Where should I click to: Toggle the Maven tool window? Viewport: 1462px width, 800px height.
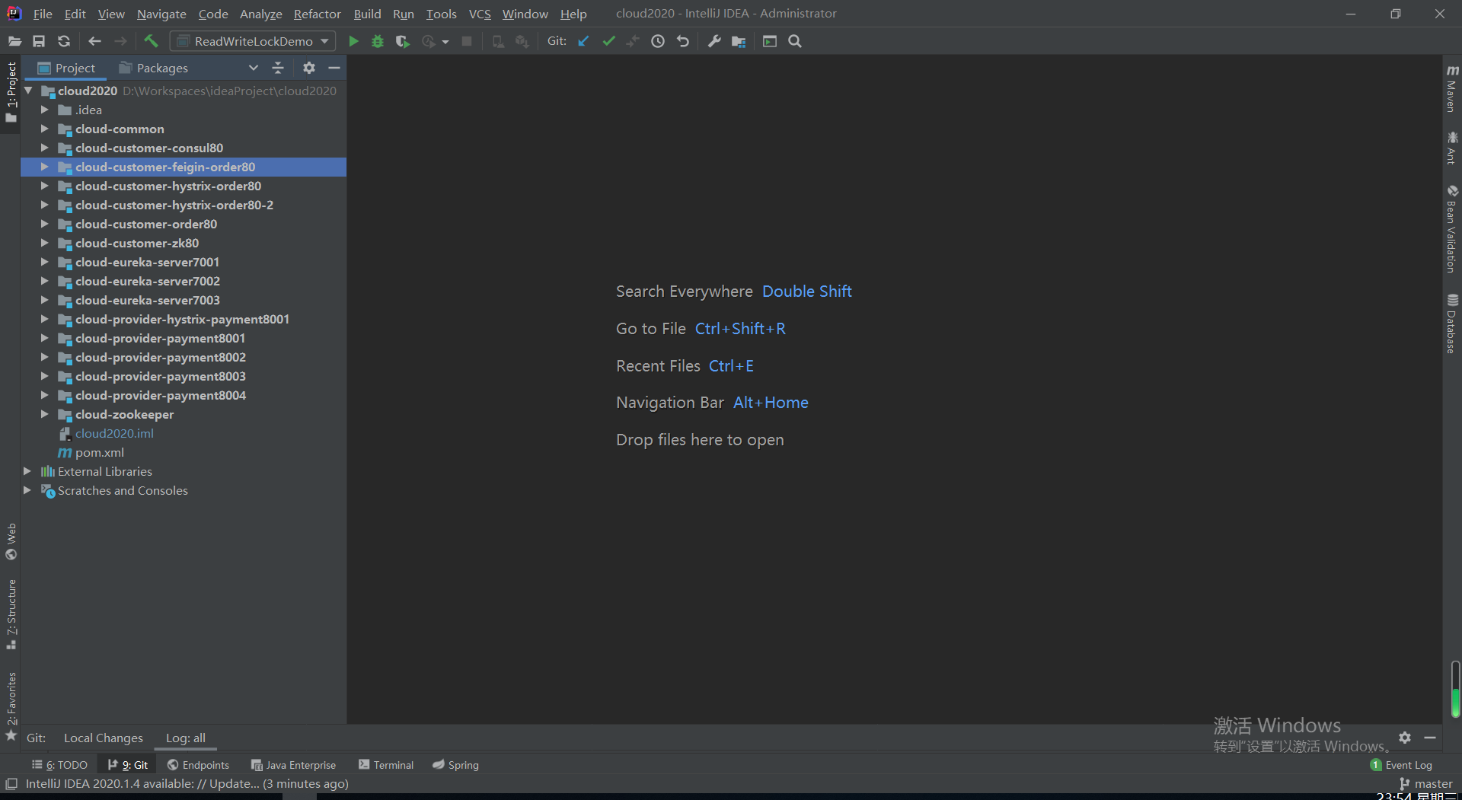tap(1452, 88)
